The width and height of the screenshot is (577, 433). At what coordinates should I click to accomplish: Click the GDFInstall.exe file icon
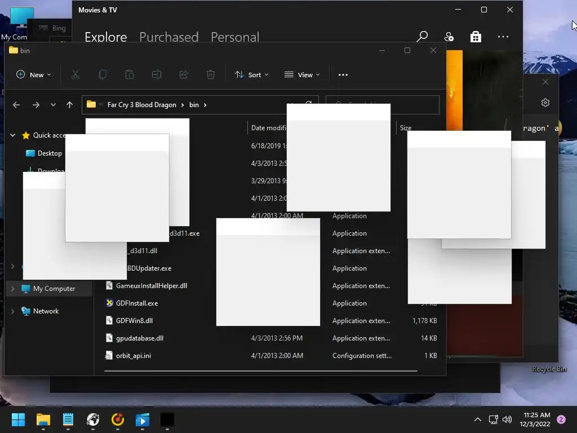(x=109, y=303)
